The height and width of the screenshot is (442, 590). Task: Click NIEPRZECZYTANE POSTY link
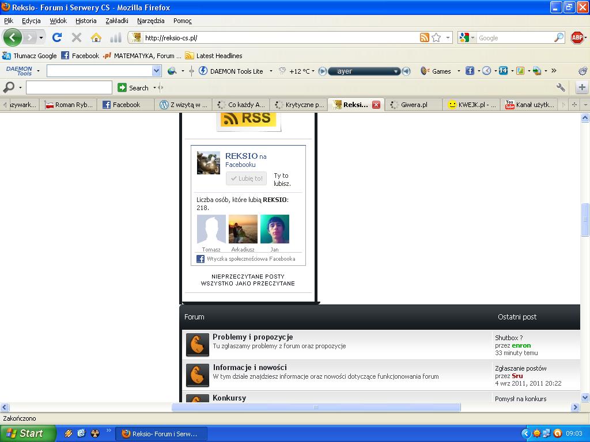(248, 276)
